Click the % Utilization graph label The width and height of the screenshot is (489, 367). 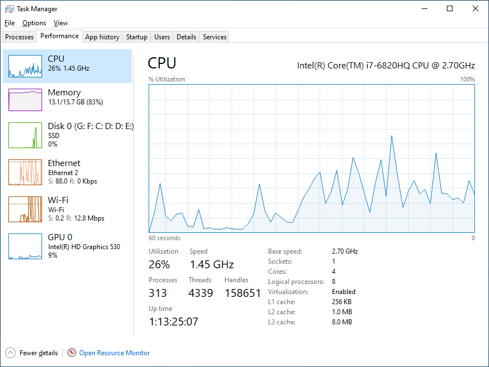click(x=167, y=79)
